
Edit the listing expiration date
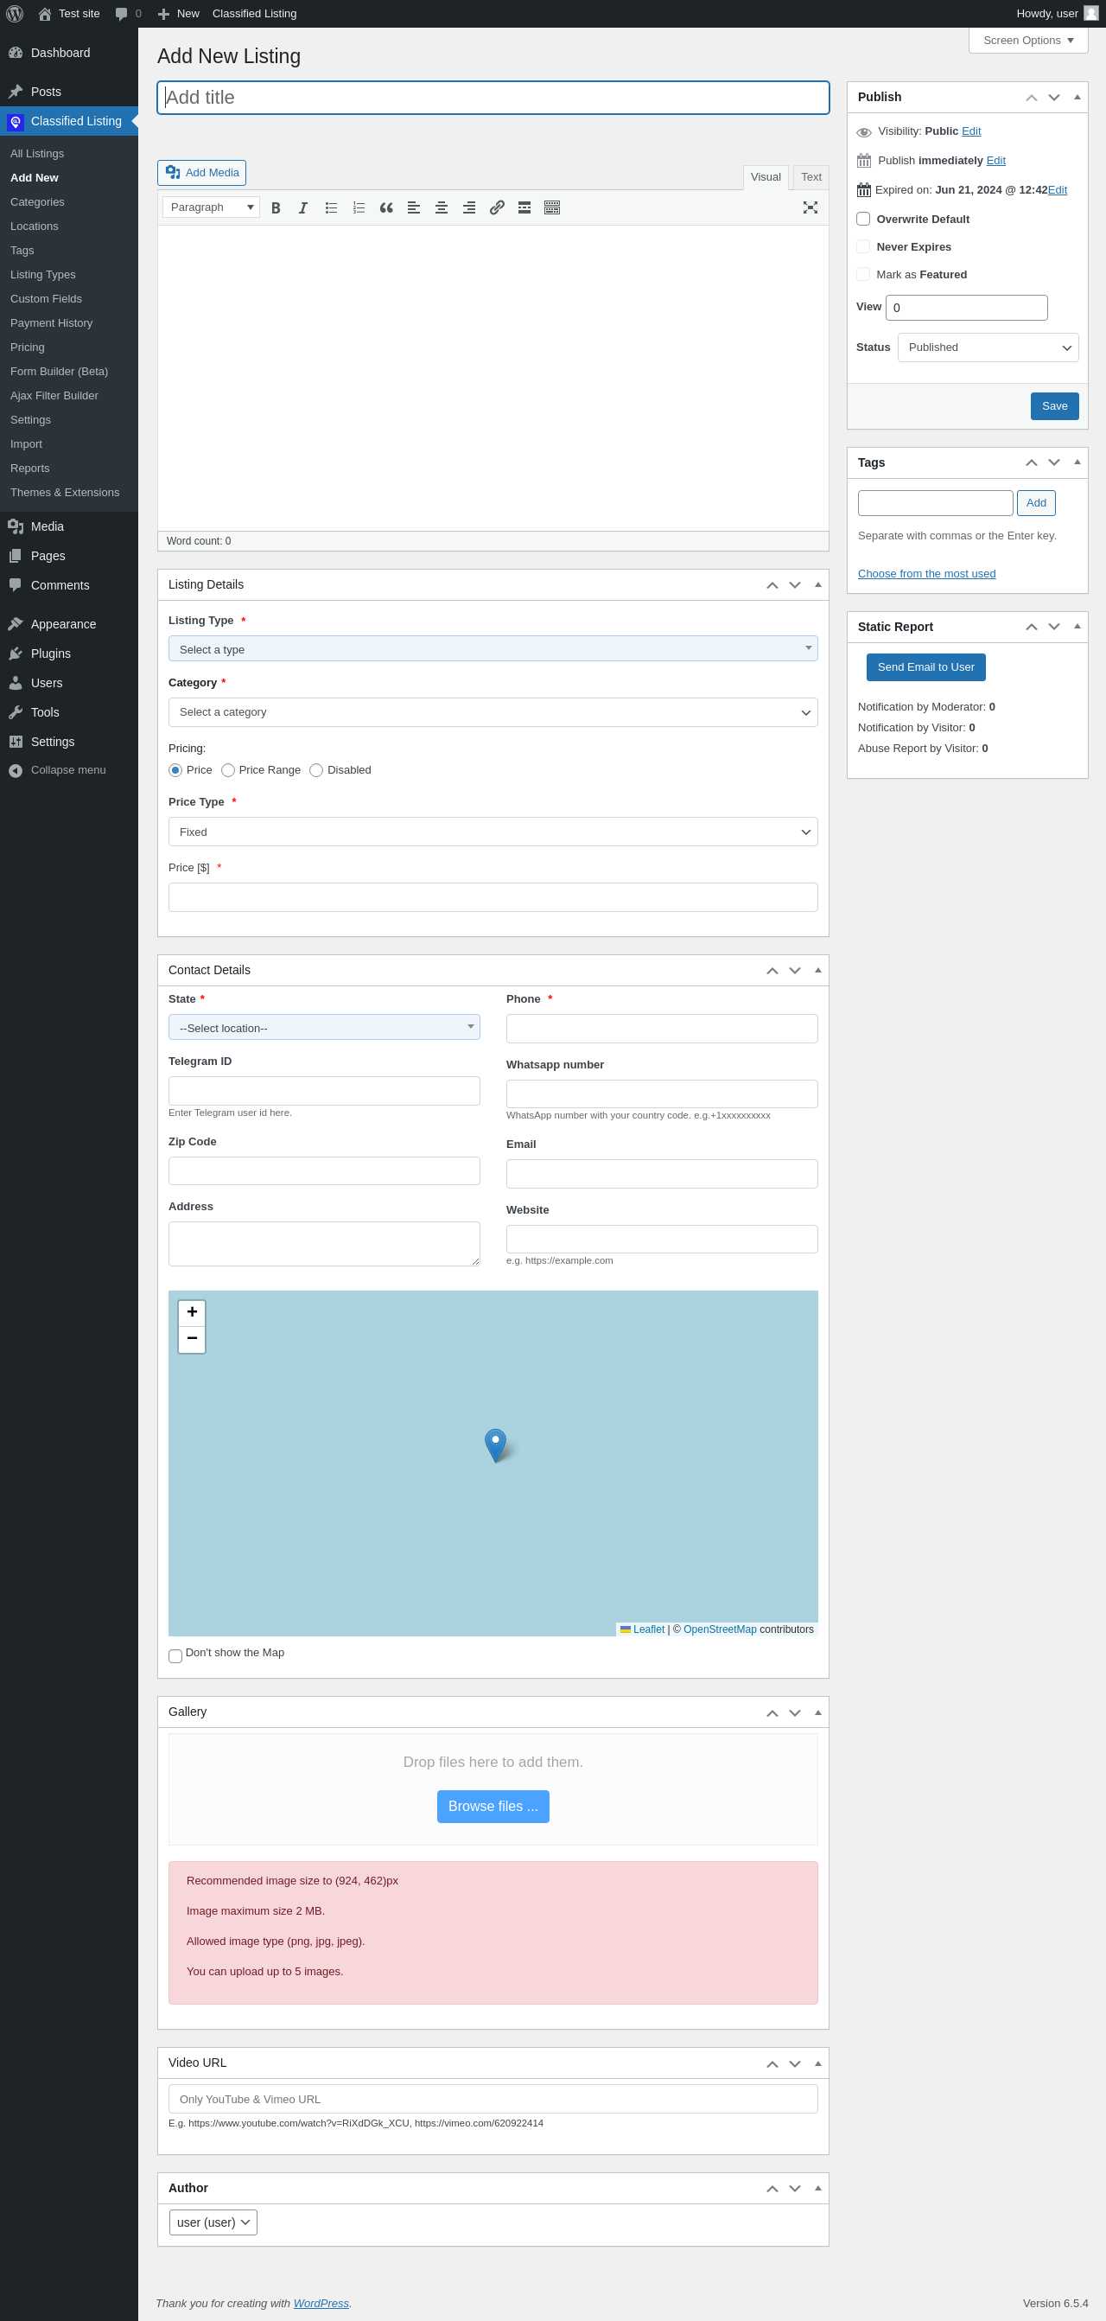tap(1058, 190)
